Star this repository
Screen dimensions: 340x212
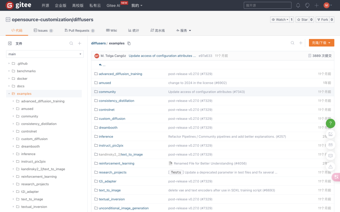pos(302,20)
